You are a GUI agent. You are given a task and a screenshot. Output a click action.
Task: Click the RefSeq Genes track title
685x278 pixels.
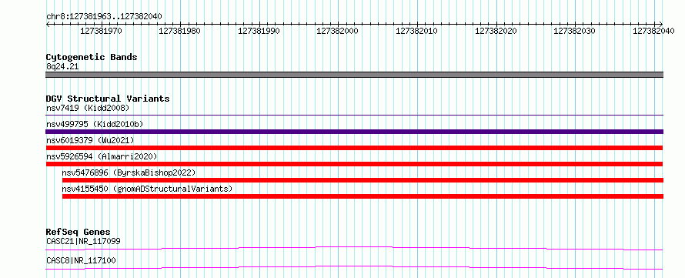[x=79, y=232]
